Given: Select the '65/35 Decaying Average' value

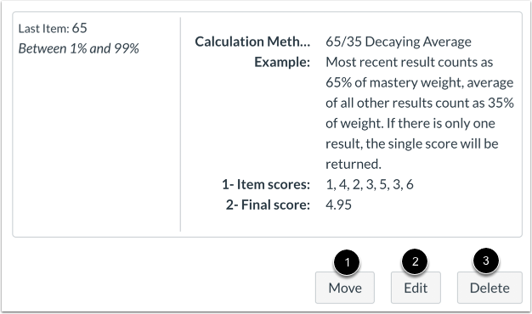Looking at the screenshot, I should click(x=399, y=42).
